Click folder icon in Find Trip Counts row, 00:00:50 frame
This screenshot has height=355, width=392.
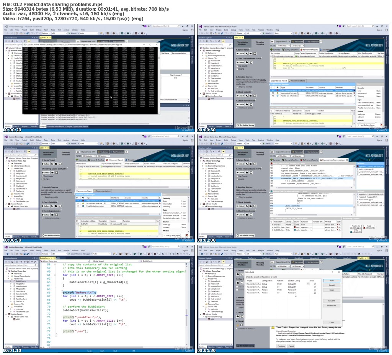pyautogui.click(x=52, y=173)
